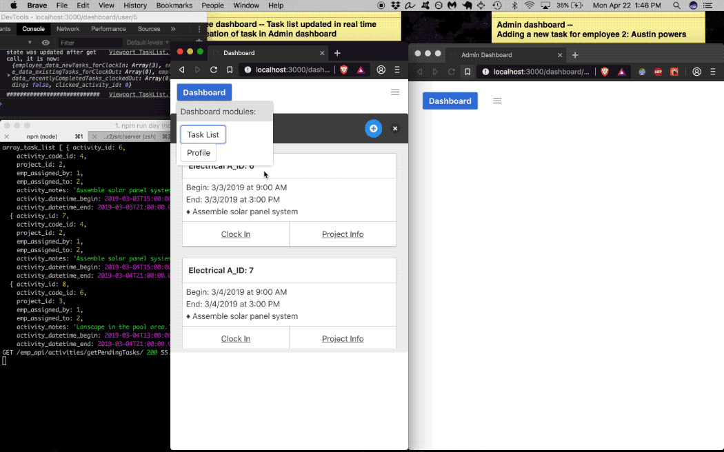Open the History menu in the menu bar

click(x=135, y=5)
